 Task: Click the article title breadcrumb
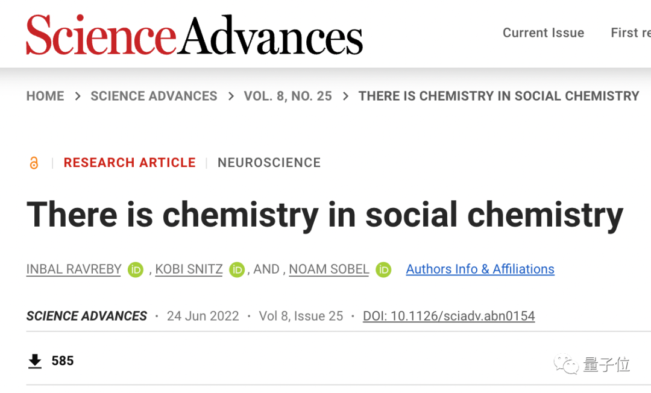[498, 96]
